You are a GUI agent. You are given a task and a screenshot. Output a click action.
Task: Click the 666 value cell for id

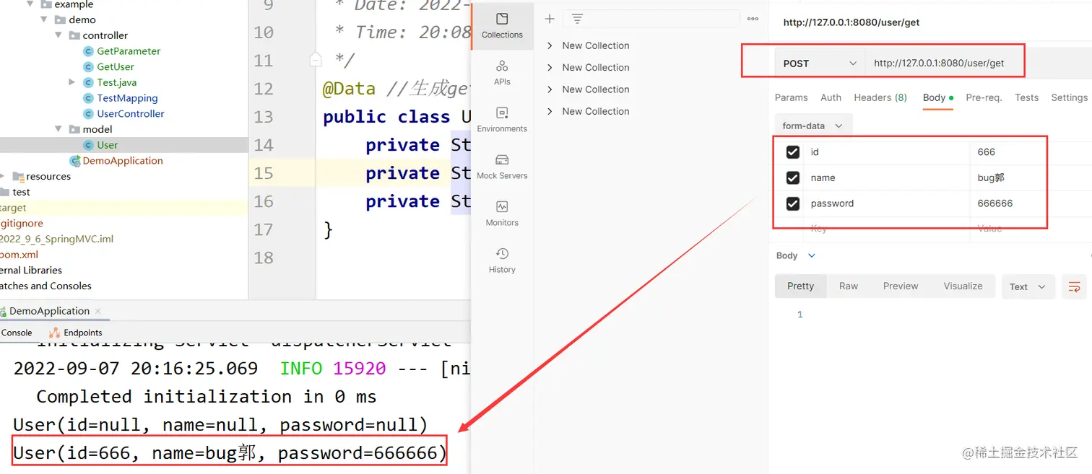pyautogui.click(x=1008, y=152)
